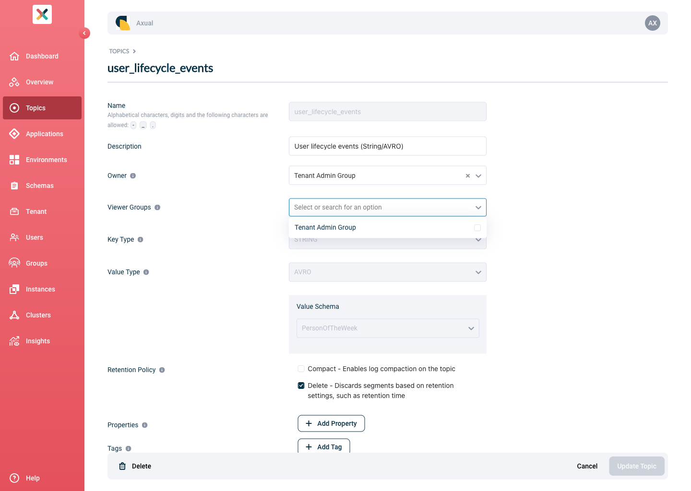Select Tenant Admin Group in the options list
The height and width of the screenshot is (491, 691).
[388, 228]
